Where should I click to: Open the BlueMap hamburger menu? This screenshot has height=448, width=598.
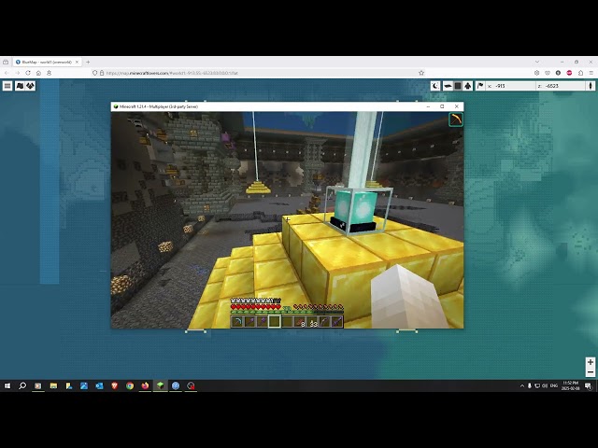7,86
